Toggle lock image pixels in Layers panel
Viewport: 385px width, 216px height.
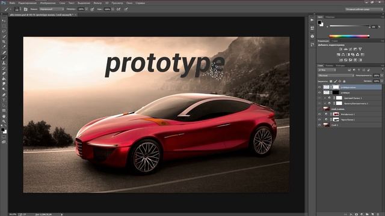point(335,81)
